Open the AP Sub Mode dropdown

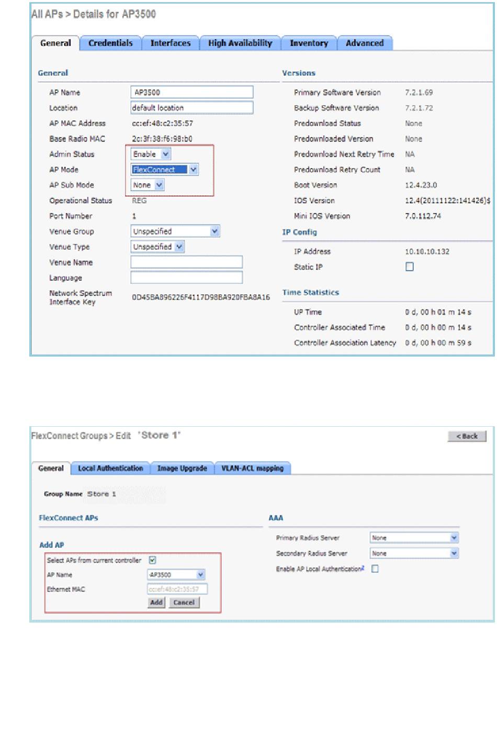point(148,185)
